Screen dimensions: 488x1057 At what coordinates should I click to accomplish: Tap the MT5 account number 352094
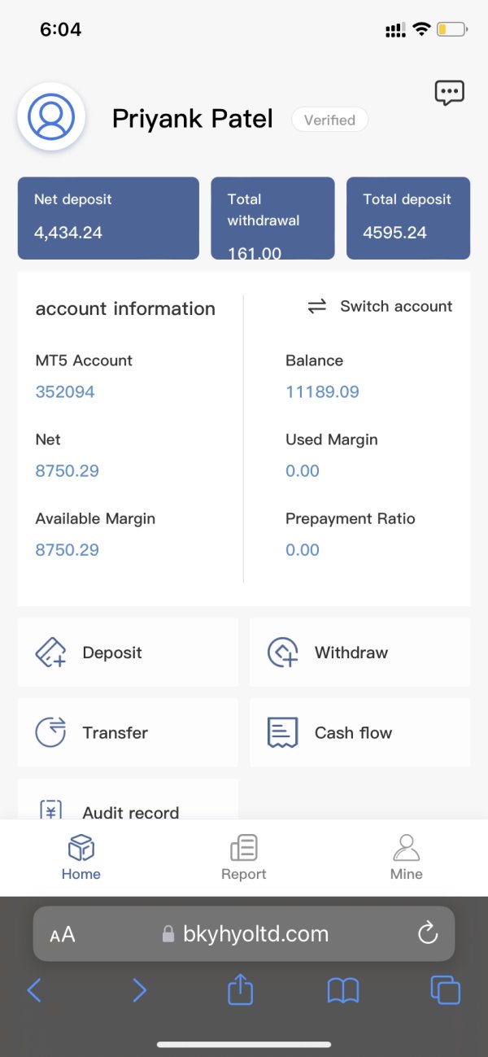[x=65, y=391]
